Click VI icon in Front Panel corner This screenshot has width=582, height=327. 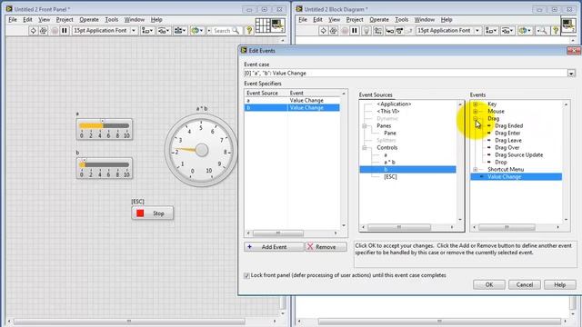[278, 25]
